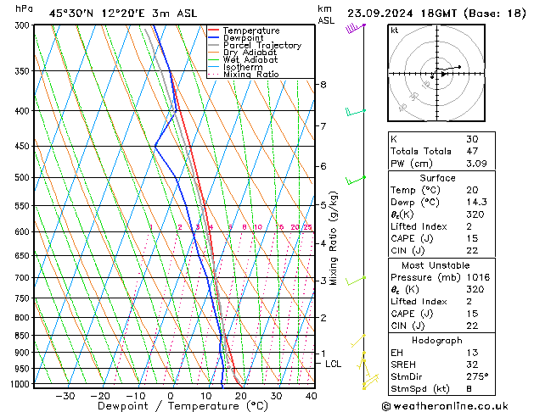Click the CAPE (J) value under Surface
534x412 pixels.
click(472, 238)
